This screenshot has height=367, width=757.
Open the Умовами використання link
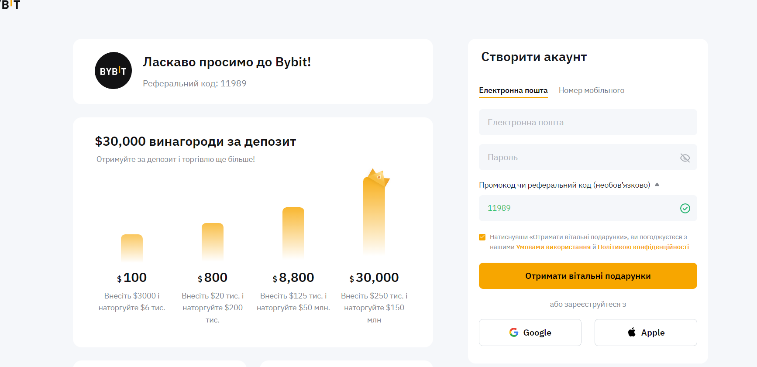[x=553, y=247]
